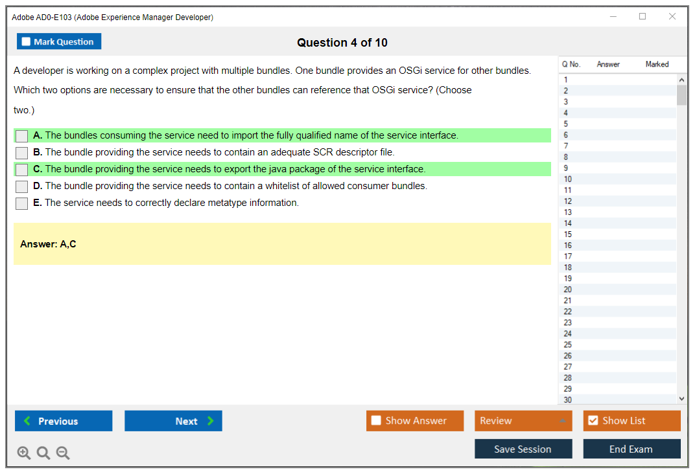Click the zoom out magnifier icon
Viewport: 697px width, 476px height.
[63, 453]
